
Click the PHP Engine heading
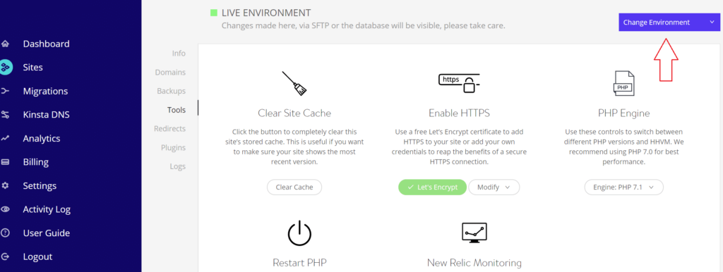[624, 113]
